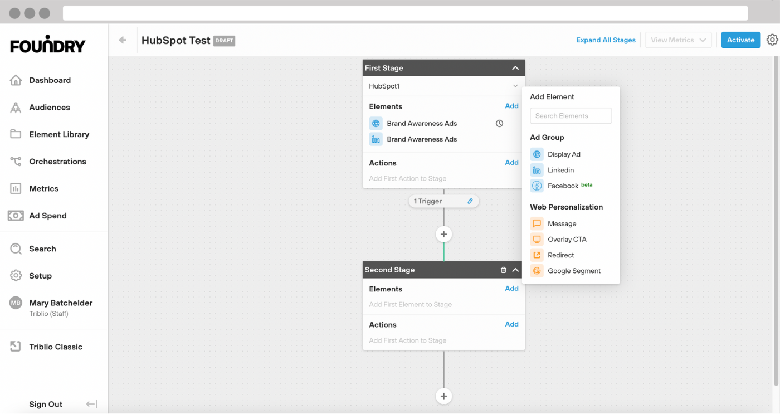This screenshot has height=414, width=780.
Task: Click Add next to Second Stage Elements
Action: [x=511, y=289]
